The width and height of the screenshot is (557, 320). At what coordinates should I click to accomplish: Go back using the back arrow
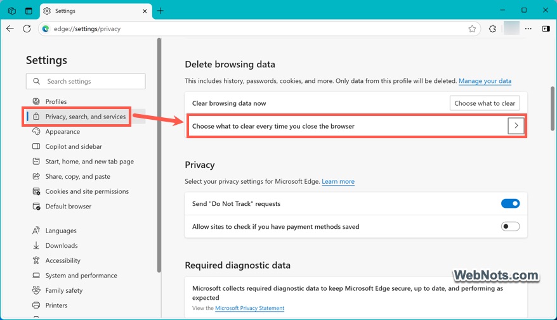click(10, 29)
